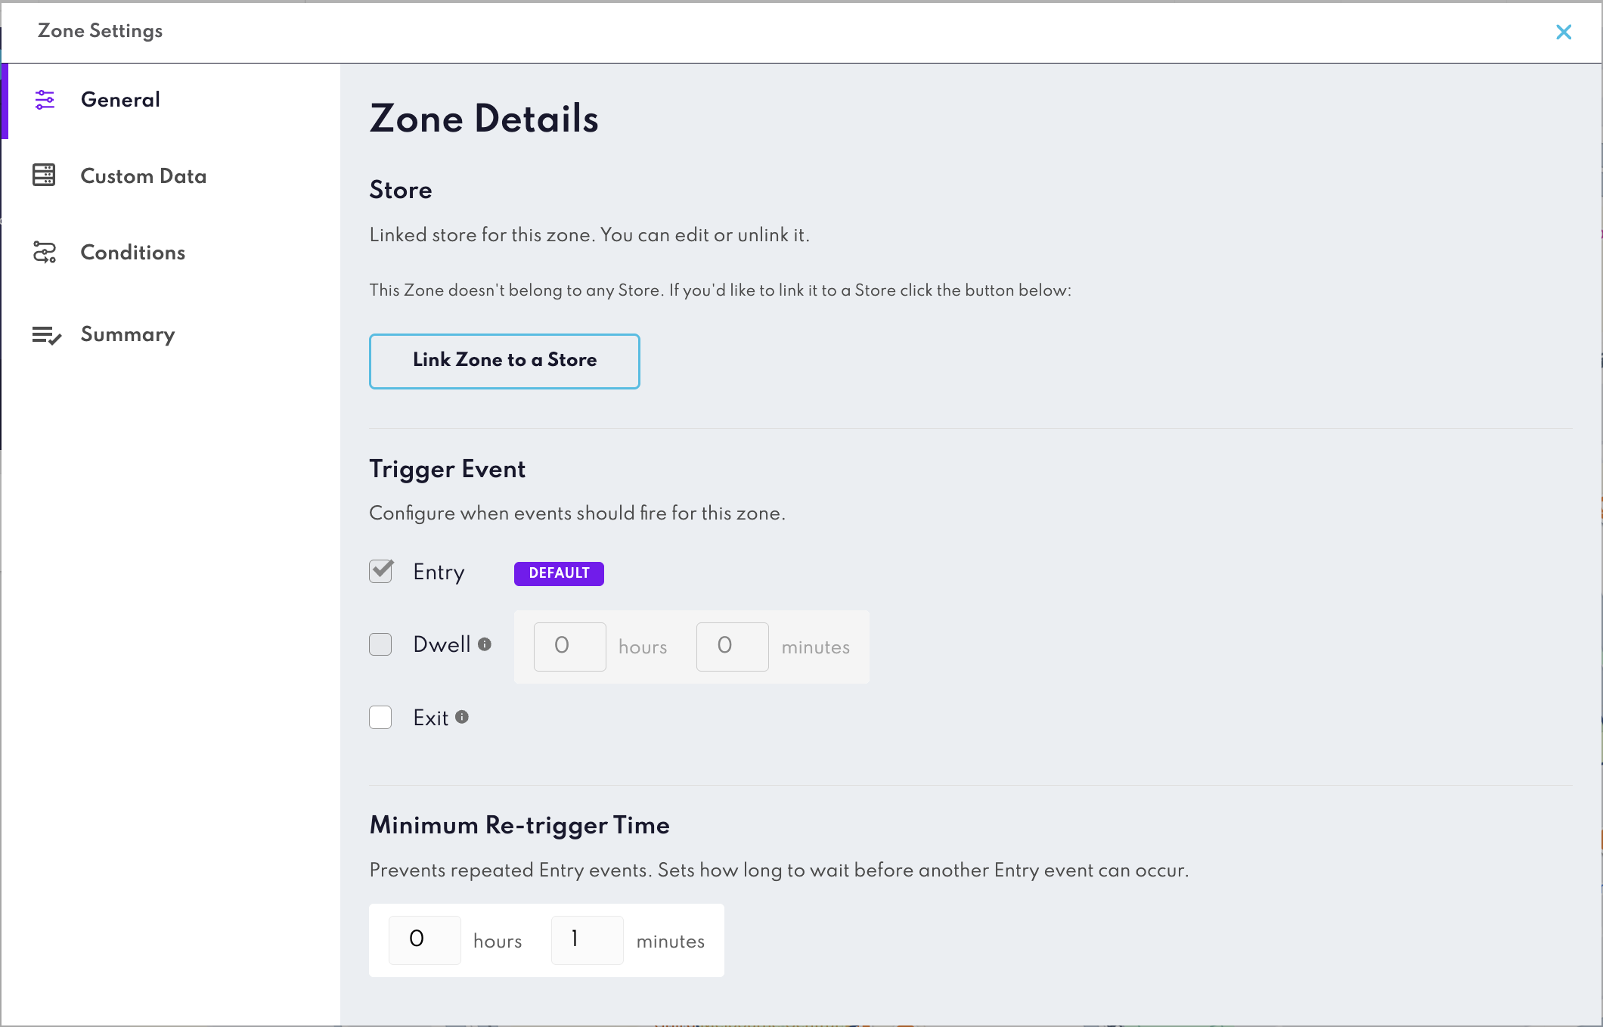Switch to the Conditions tab

(x=133, y=253)
